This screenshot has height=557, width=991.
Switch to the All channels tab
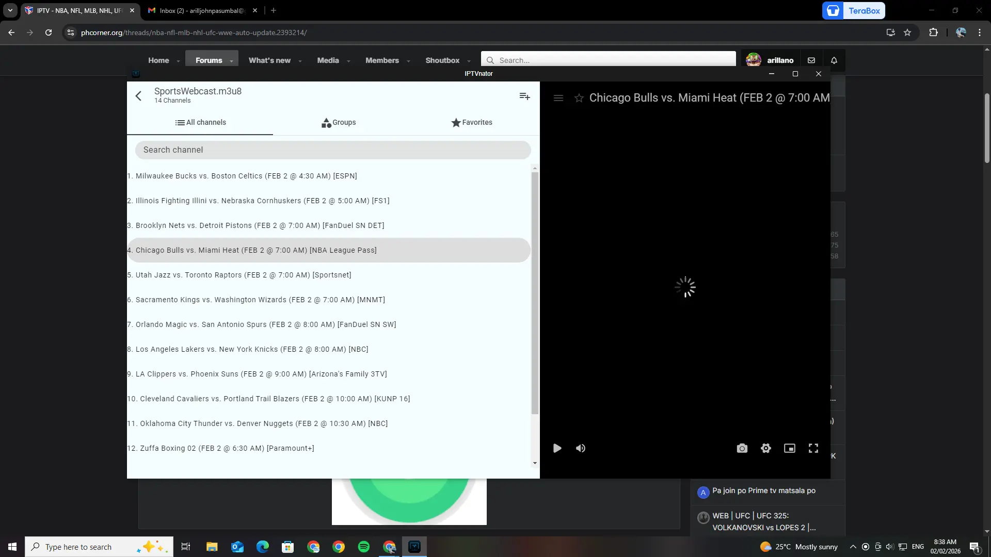(x=200, y=123)
